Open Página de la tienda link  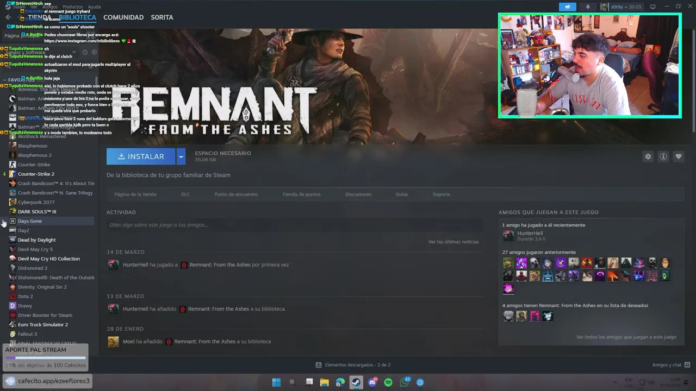pos(135,194)
